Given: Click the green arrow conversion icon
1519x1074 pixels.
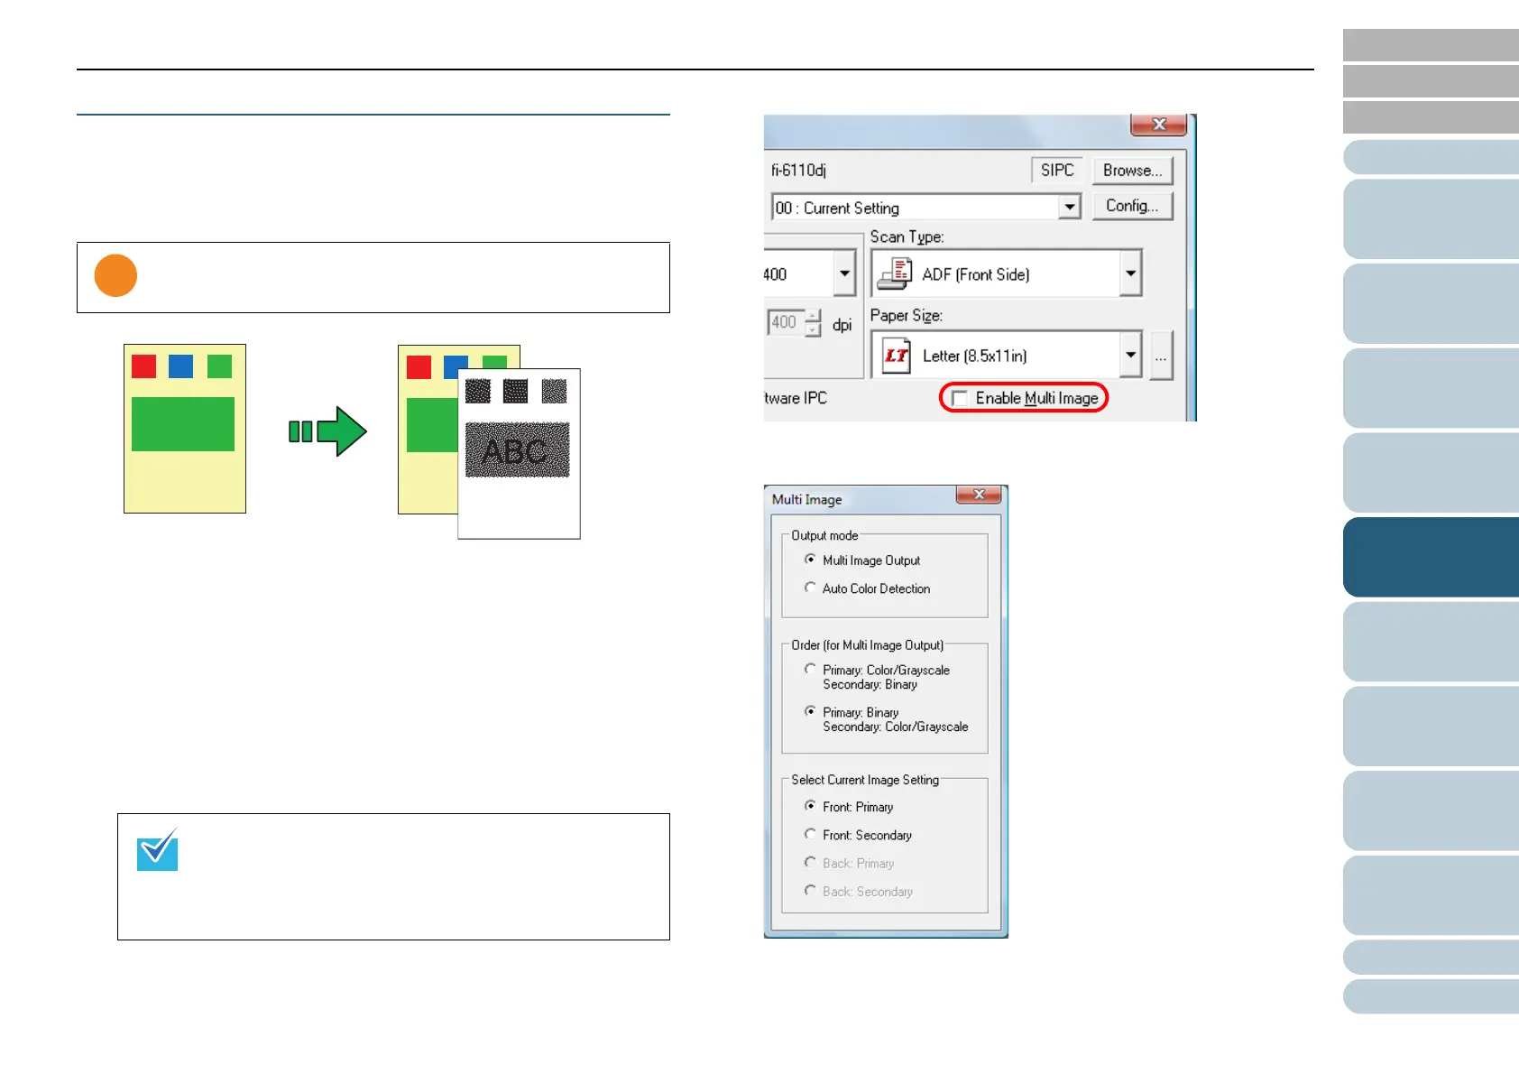Looking at the screenshot, I should (327, 431).
